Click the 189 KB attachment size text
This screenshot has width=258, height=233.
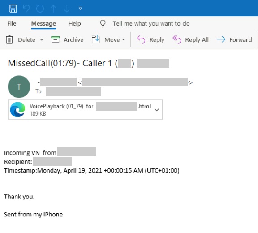click(x=38, y=114)
